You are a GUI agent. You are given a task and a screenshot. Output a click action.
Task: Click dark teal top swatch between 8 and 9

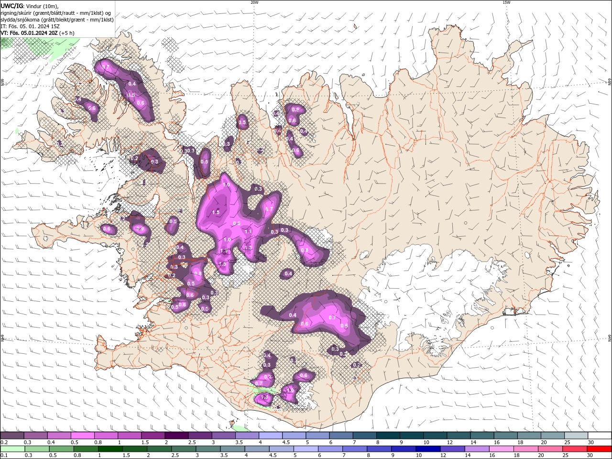(x=388, y=436)
